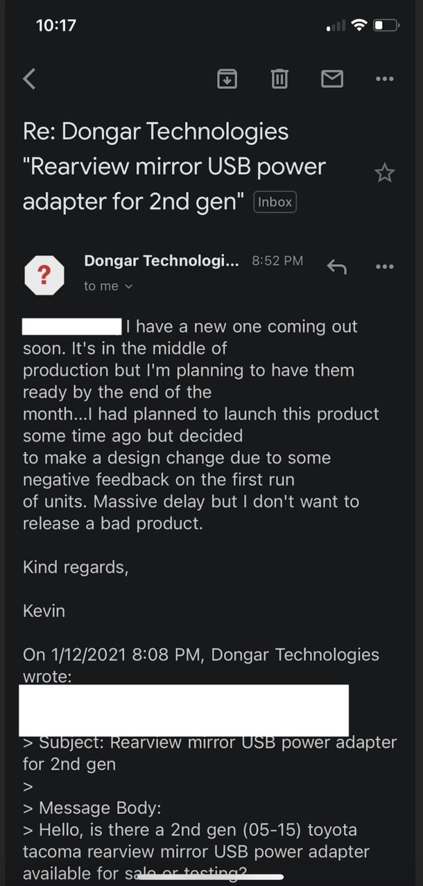Star the Dongar Technologies email

coord(384,173)
